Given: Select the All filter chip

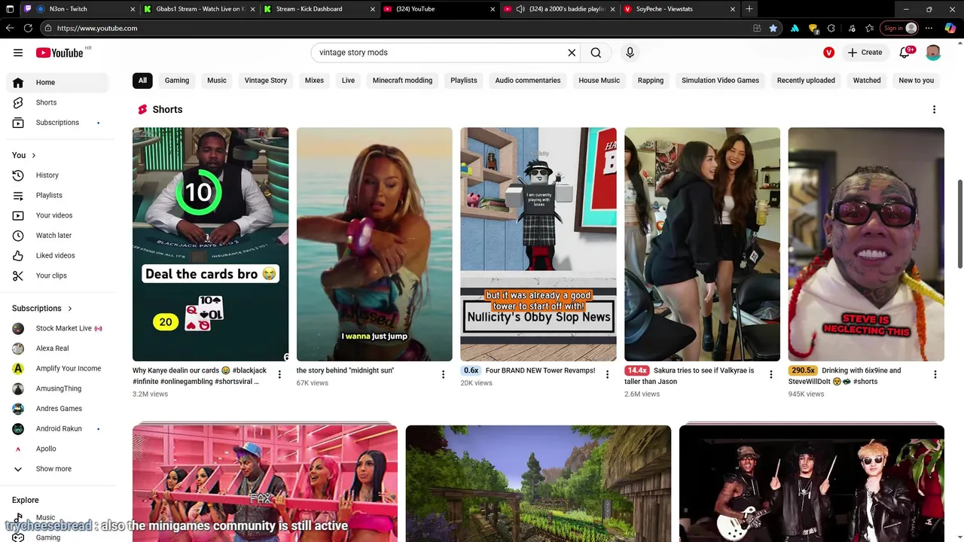Looking at the screenshot, I should (142, 81).
